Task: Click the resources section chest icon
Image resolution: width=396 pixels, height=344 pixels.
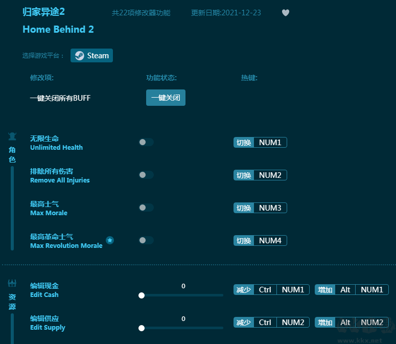Action: click(x=12, y=283)
